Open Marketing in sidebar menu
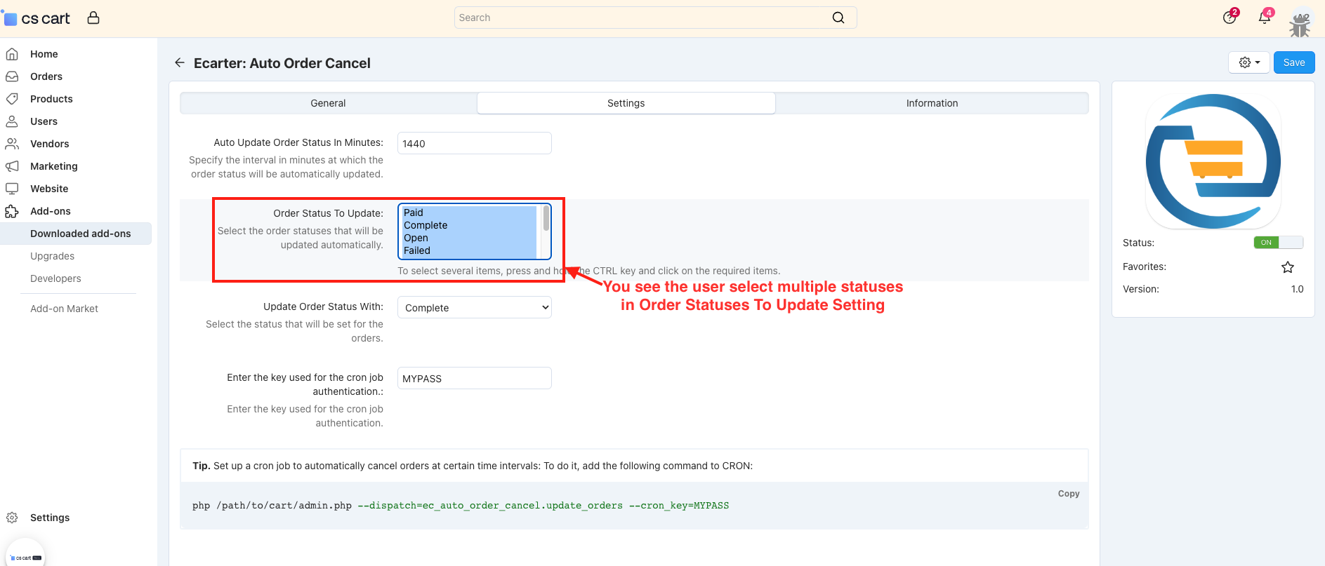Viewport: 1325px width, 566px height. click(x=54, y=166)
